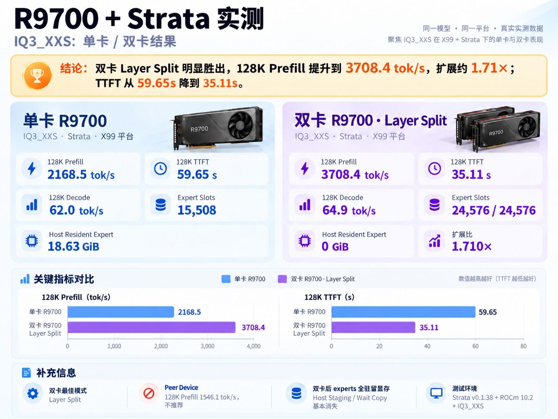Select the blue 128K Prefill chart bar for 单卡 R9700
This screenshot has width=558, height=419.
click(x=121, y=312)
